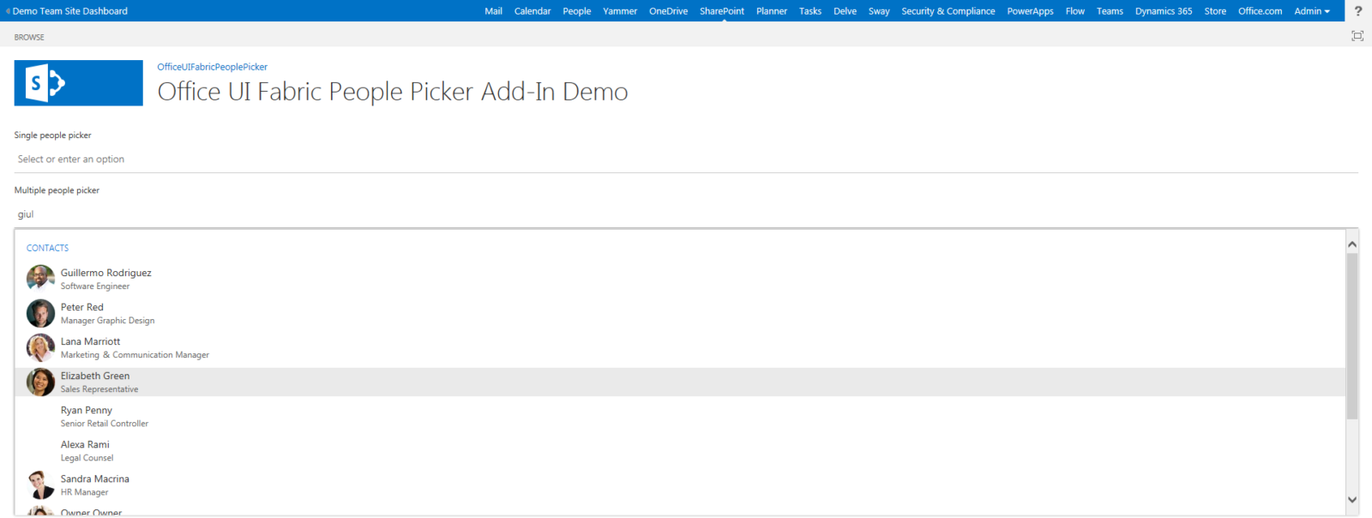Screen dimensions: 1372x518
Task: Open Security & Compliance link
Action: tap(948, 11)
